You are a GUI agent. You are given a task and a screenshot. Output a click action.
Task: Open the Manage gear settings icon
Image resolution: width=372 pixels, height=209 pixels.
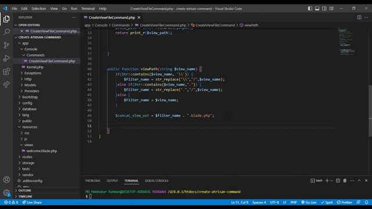(x=6, y=193)
